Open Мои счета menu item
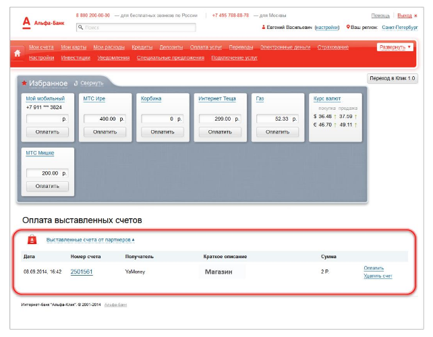This screenshot has height=337, width=433. coord(41,47)
